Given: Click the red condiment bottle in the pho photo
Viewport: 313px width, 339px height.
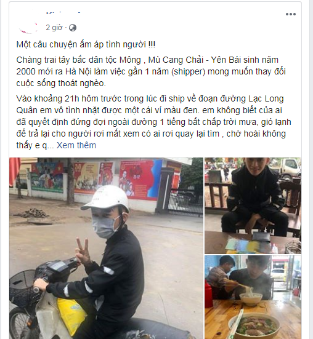Looking at the screenshot, I should coord(208,295).
